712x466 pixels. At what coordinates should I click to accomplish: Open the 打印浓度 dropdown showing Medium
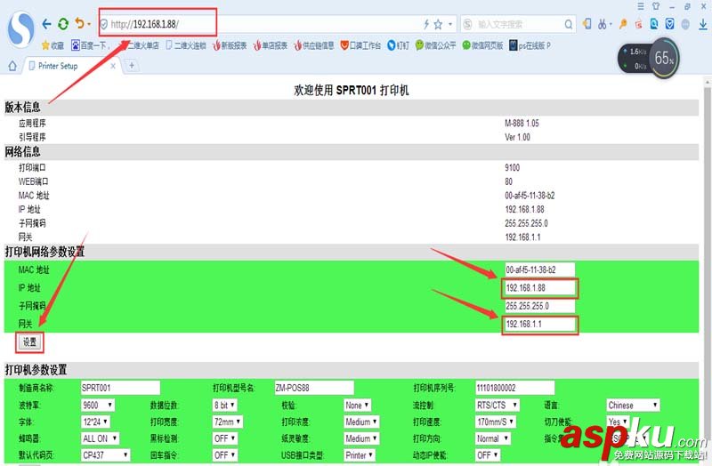click(x=361, y=422)
